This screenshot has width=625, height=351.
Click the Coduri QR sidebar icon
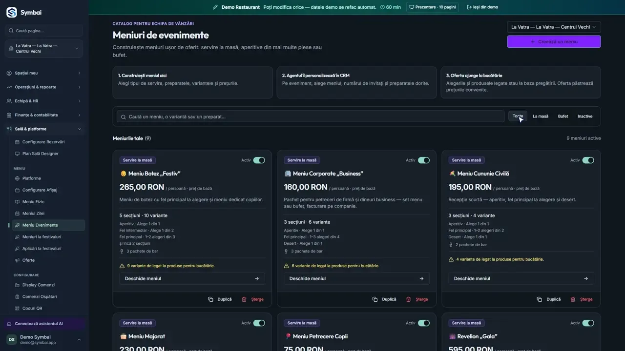(x=18, y=308)
